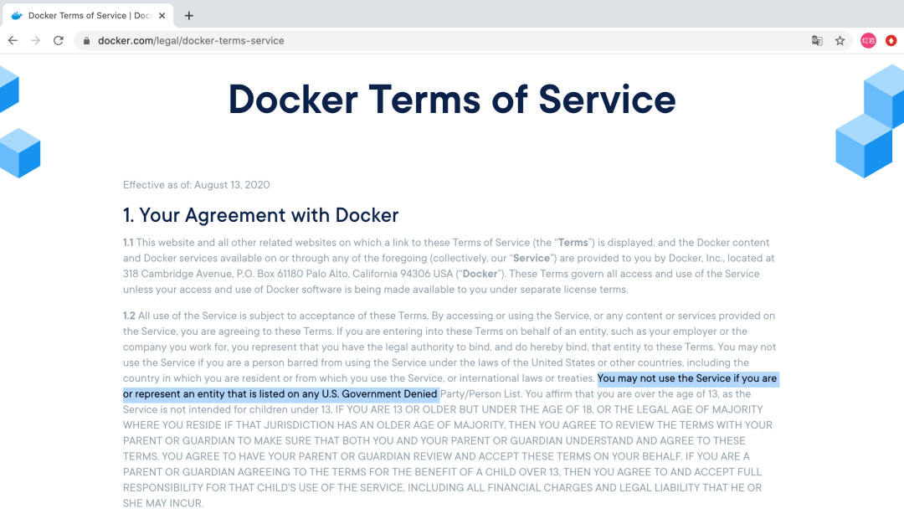Bookmark this page with the star icon
The image size is (904, 519).
click(840, 40)
